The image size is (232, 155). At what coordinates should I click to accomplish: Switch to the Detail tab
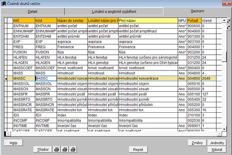[x=33, y=12]
